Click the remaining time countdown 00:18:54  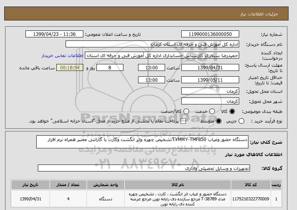point(70,67)
